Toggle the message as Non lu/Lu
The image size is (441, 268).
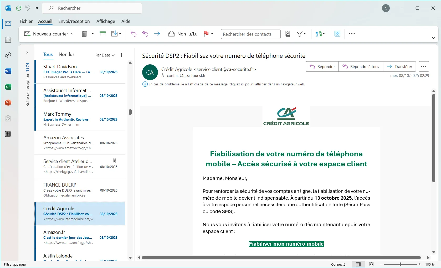coord(183,34)
